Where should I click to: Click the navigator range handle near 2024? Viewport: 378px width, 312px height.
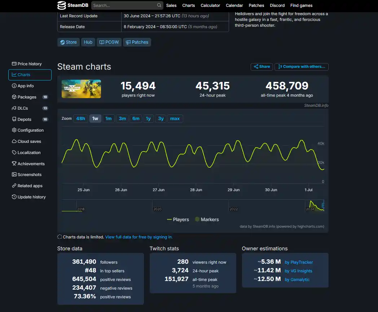coord(324,206)
